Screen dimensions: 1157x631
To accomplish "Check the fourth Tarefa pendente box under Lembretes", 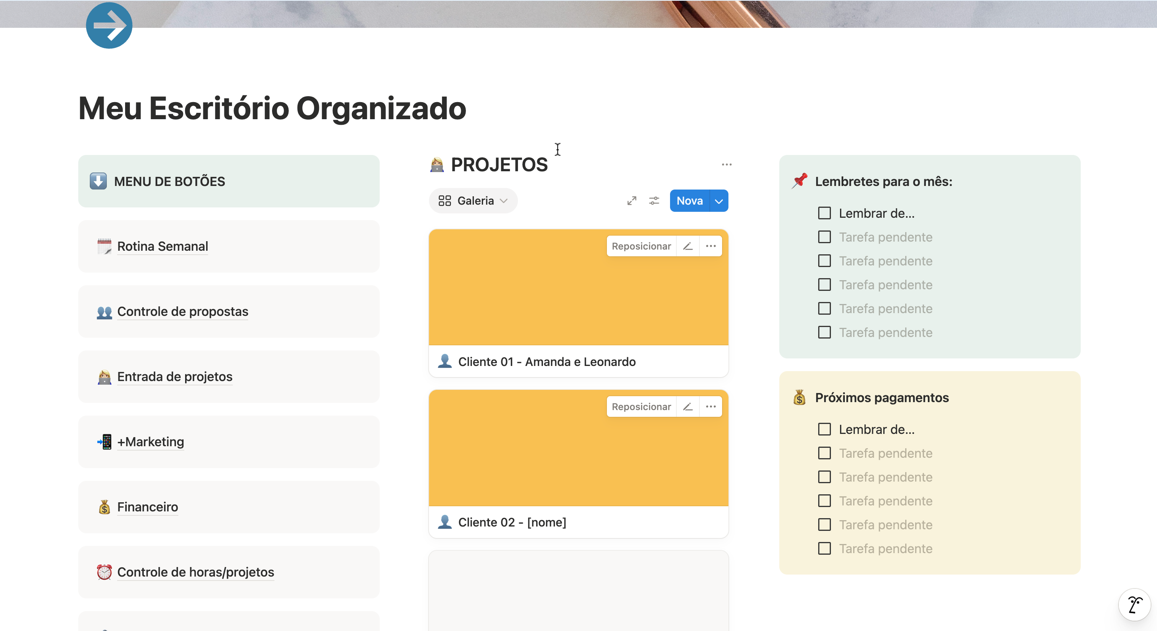I will point(824,308).
